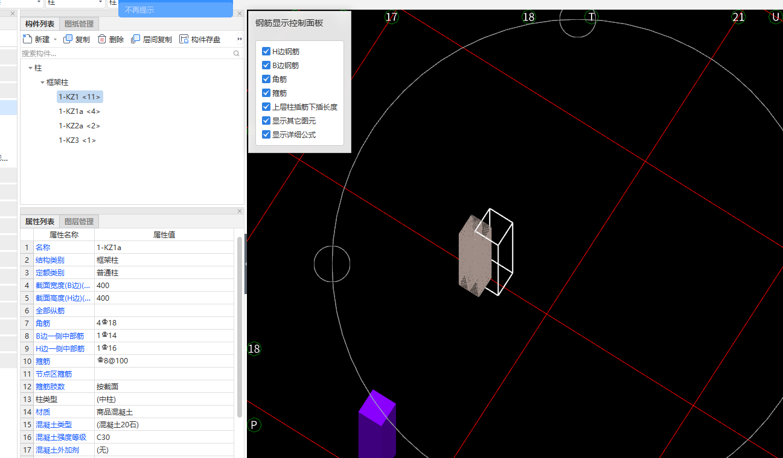Click the 属性名称 column header
Viewport: 783px width, 458px height.
(x=64, y=235)
